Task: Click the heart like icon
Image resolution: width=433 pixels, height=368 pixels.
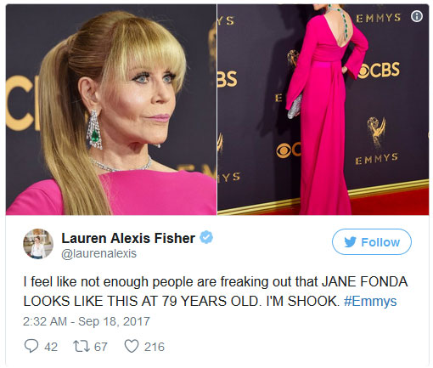Action: [132, 346]
